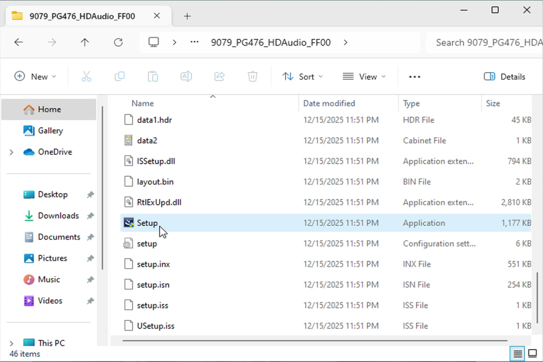543x362 pixels.
Task: Switch to details list view in status bar
Action: tap(518, 354)
